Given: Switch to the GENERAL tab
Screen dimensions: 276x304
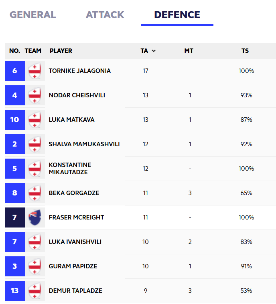Looking at the screenshot, I should [x=32, y=15].
